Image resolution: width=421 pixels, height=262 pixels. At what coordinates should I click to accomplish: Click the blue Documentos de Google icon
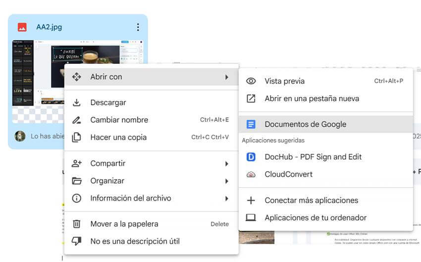click(x=251, y=124)
